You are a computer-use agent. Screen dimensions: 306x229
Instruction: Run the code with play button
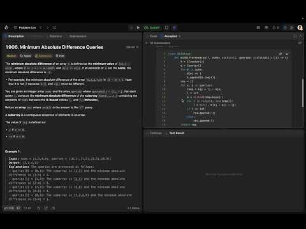[x=138, y=27]
